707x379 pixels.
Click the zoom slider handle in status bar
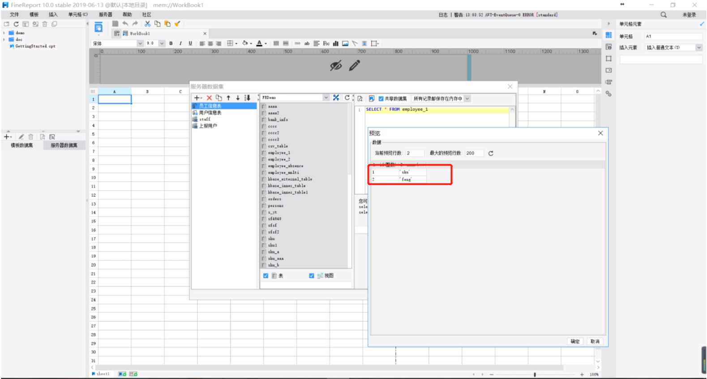point(535,375)
